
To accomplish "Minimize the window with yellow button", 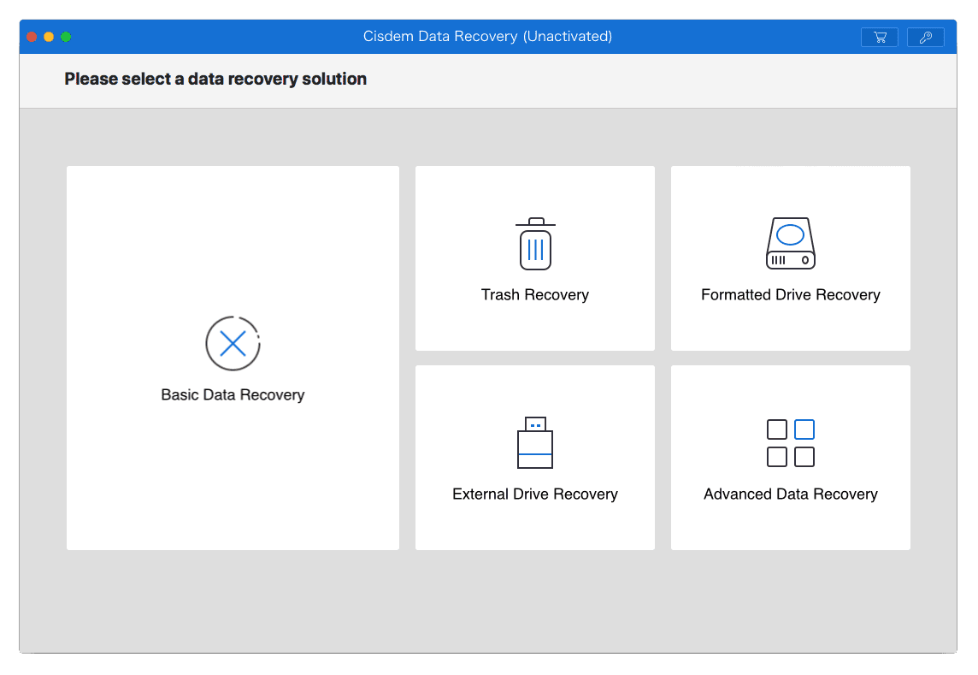I will click(49, 37).
